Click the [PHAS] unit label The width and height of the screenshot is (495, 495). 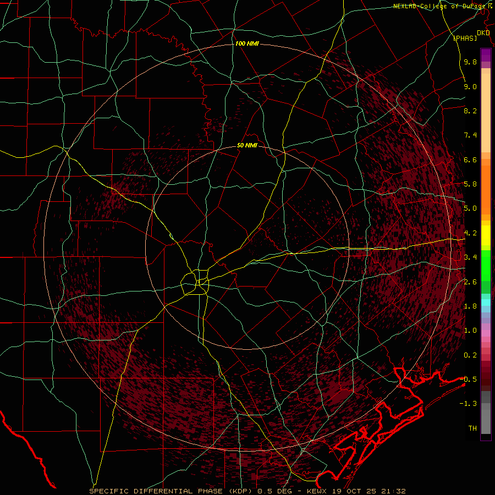tap(465, 38)
